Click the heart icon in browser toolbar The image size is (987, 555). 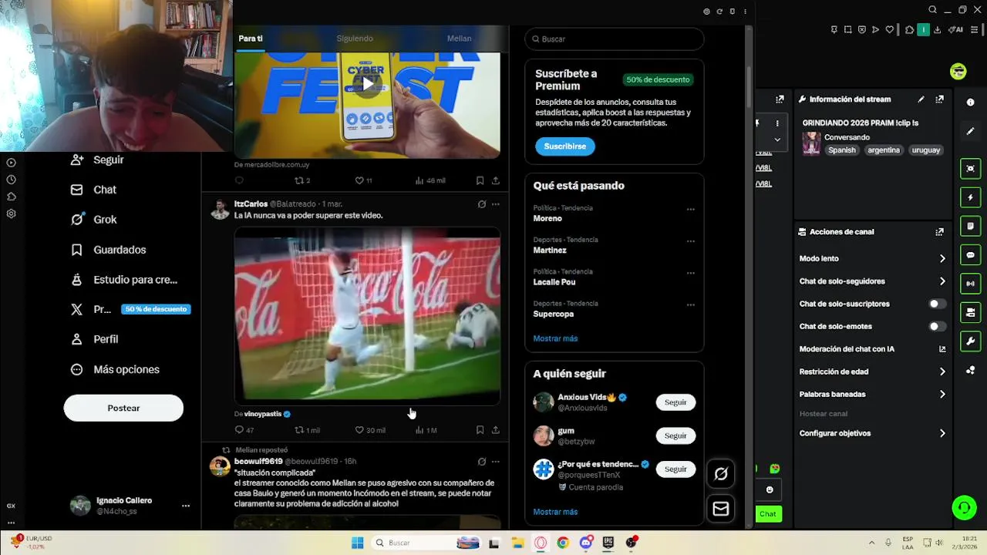(x=889, y=30)
